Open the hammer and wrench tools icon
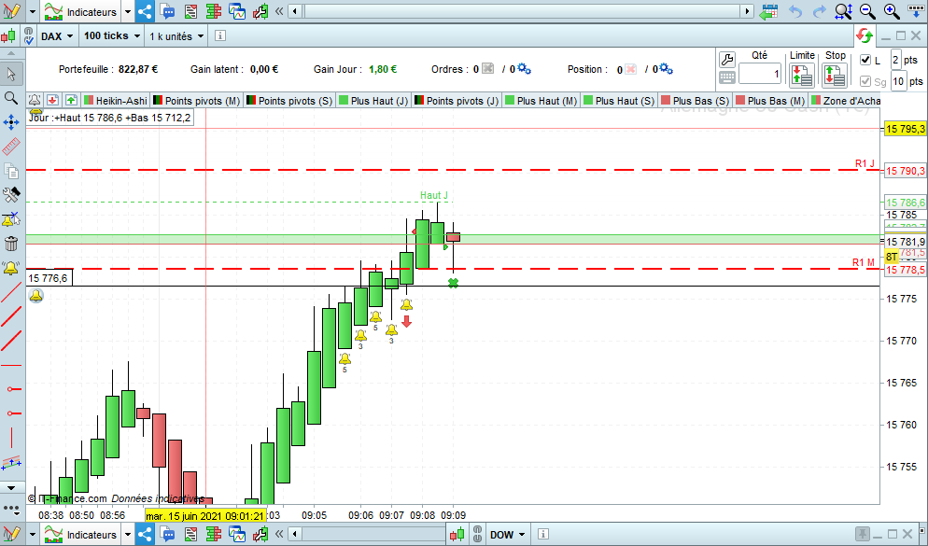This screenshot has height=546, width=928. pos(11,195)
